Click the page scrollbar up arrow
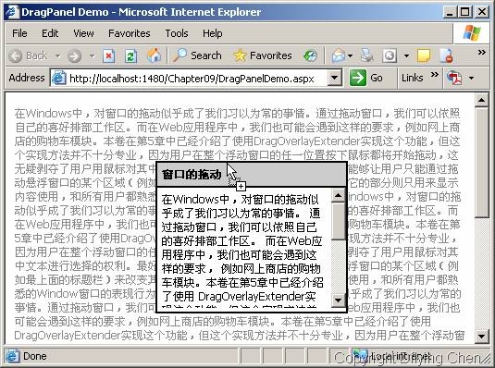Screen dimensions: 495x368 481,101
